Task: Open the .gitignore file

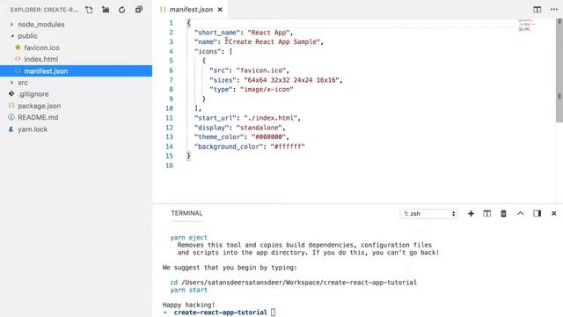Action: point(33,94)
